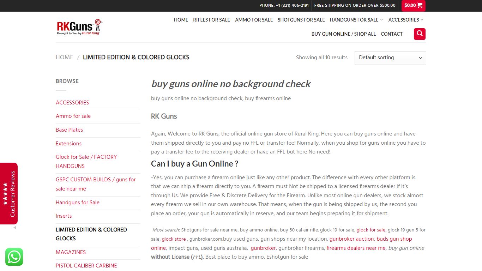Click 'Showing all 10 results' text
482x271 pixels.
(x=322, y=58)
